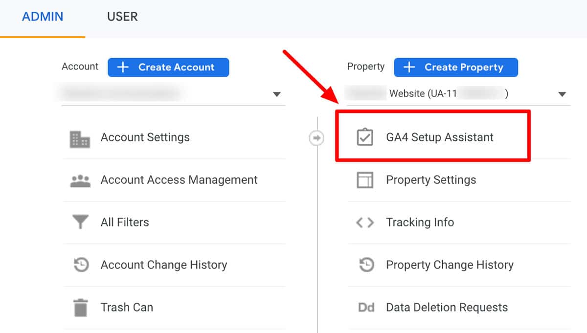Open the Property selector dropdown arrow

[x=562, y=94]
